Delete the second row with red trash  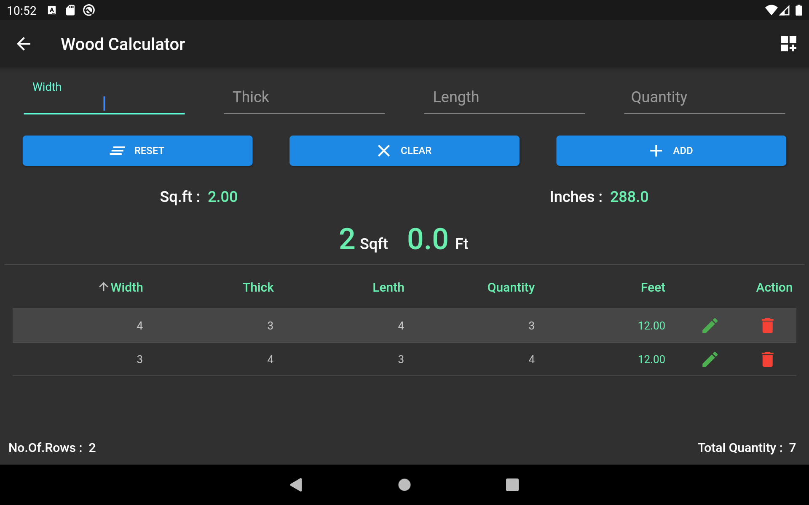(x=767, y=359)
